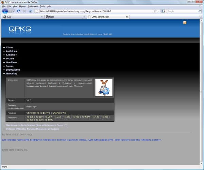204x170 pixels.
Task: Click the ©2008 QNAP Systems, Inc. footer
Action: pyautogui.click(x=15, y=150)
